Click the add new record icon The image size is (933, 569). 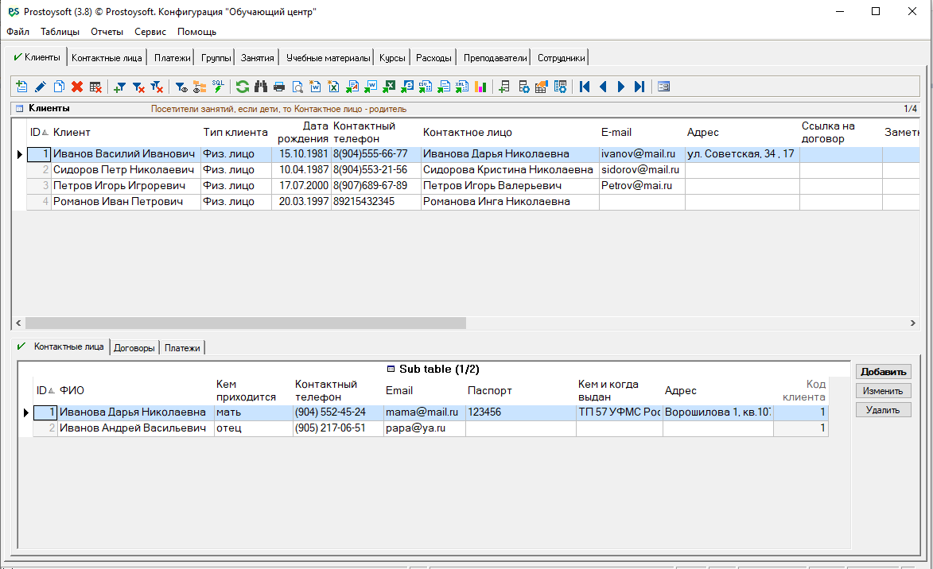21,87
